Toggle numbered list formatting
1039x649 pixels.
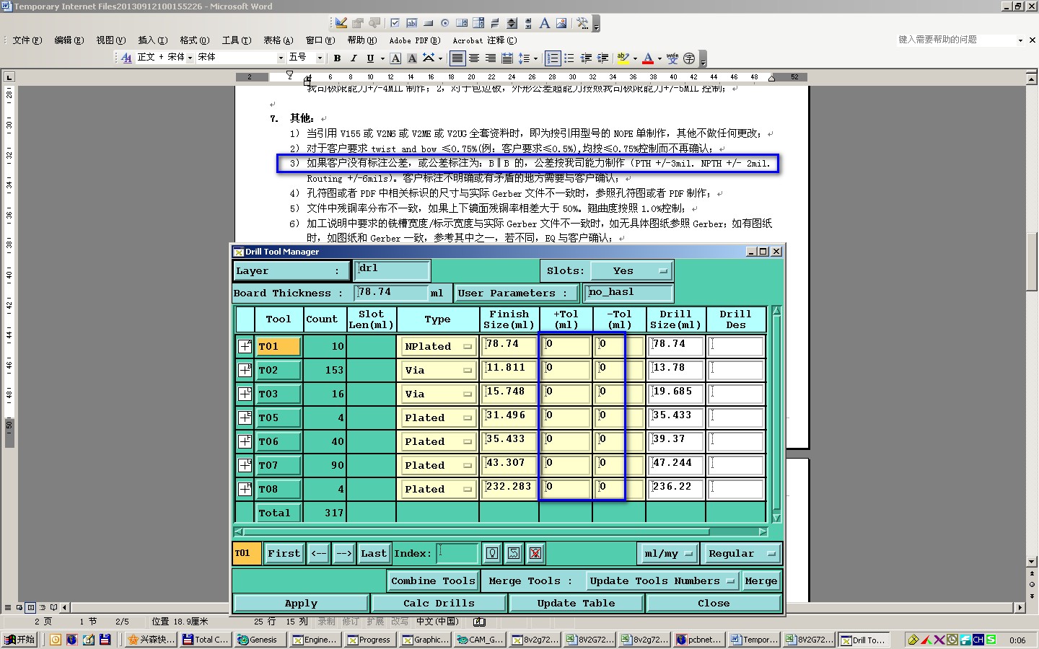tap(553, 58)
